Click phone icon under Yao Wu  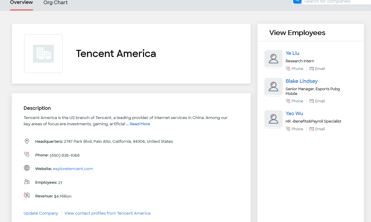click(x=288, y=129)
